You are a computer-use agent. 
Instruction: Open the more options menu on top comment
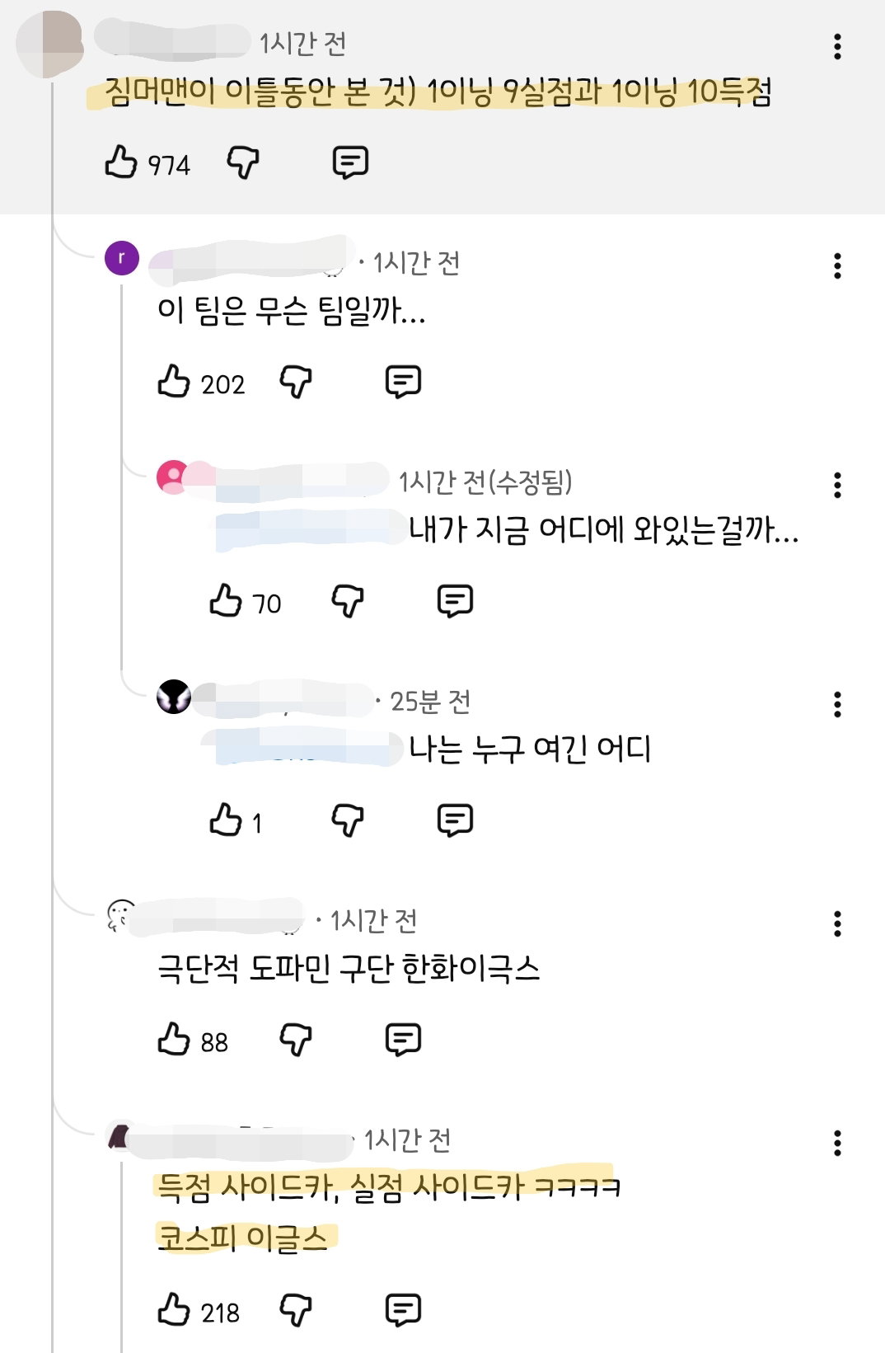[837, 47]
